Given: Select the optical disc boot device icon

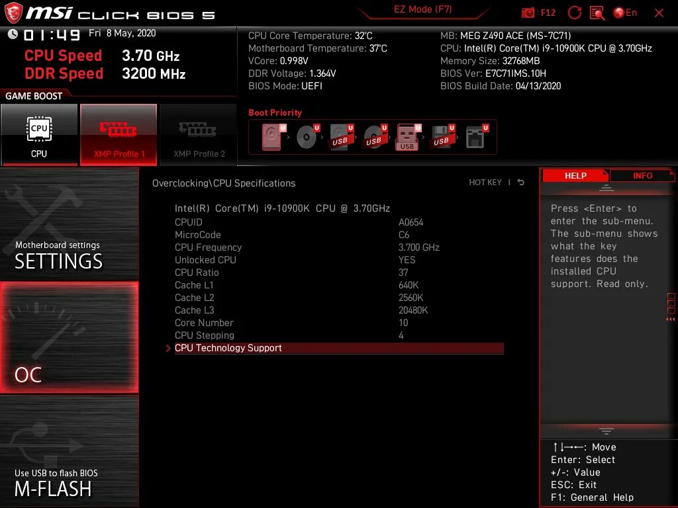Looking at the screenshot, I should coord(307,137).
